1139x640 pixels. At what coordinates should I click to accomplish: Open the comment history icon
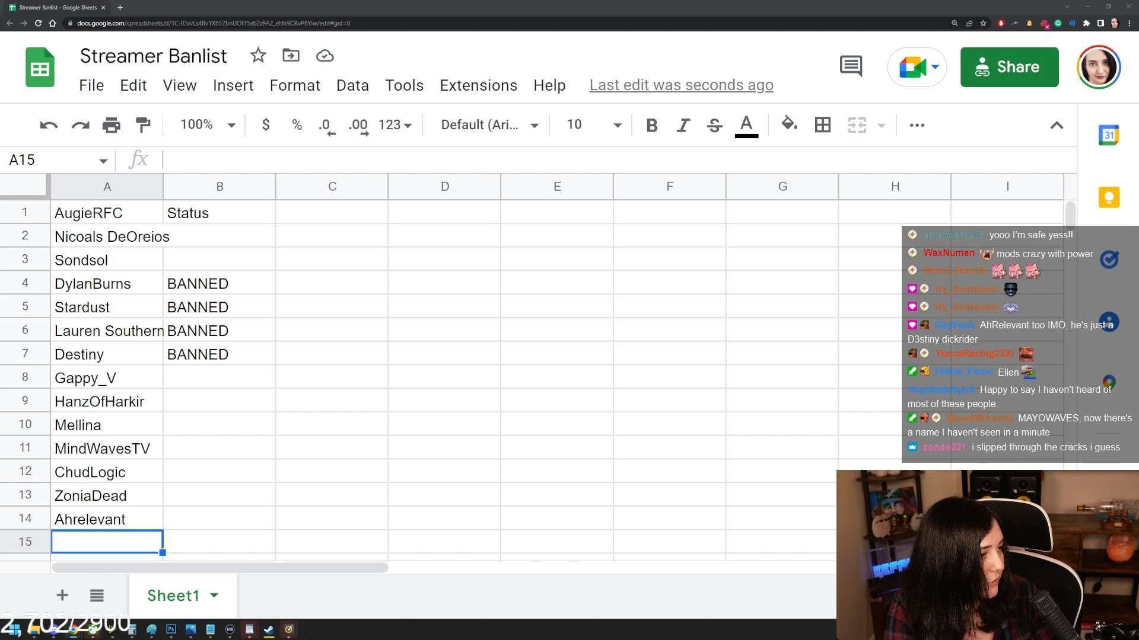click(x=851, y=66)
